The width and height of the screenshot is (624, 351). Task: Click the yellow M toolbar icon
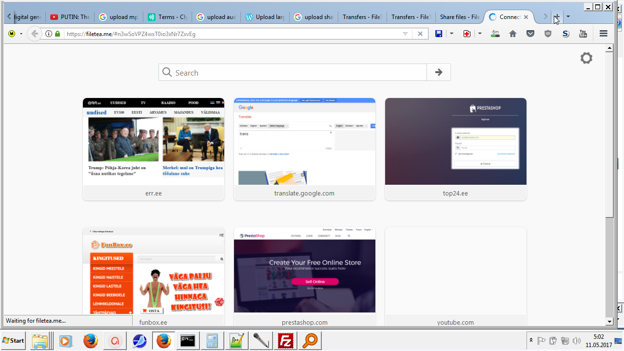pyautogui.click(x=12, y=34)
